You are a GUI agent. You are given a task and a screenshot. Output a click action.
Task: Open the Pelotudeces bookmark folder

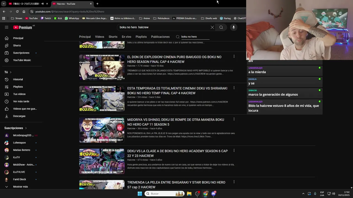161,18
